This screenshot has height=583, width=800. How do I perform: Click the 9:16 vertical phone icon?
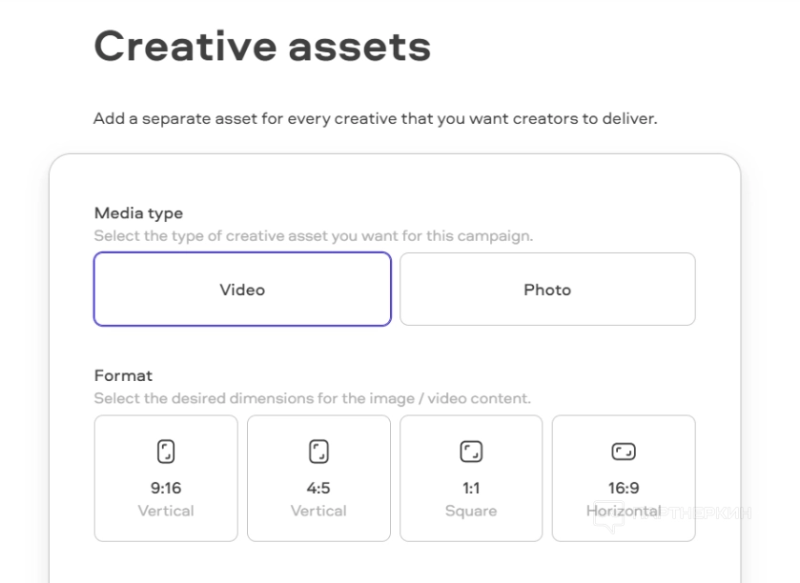[x=166, y=452]
